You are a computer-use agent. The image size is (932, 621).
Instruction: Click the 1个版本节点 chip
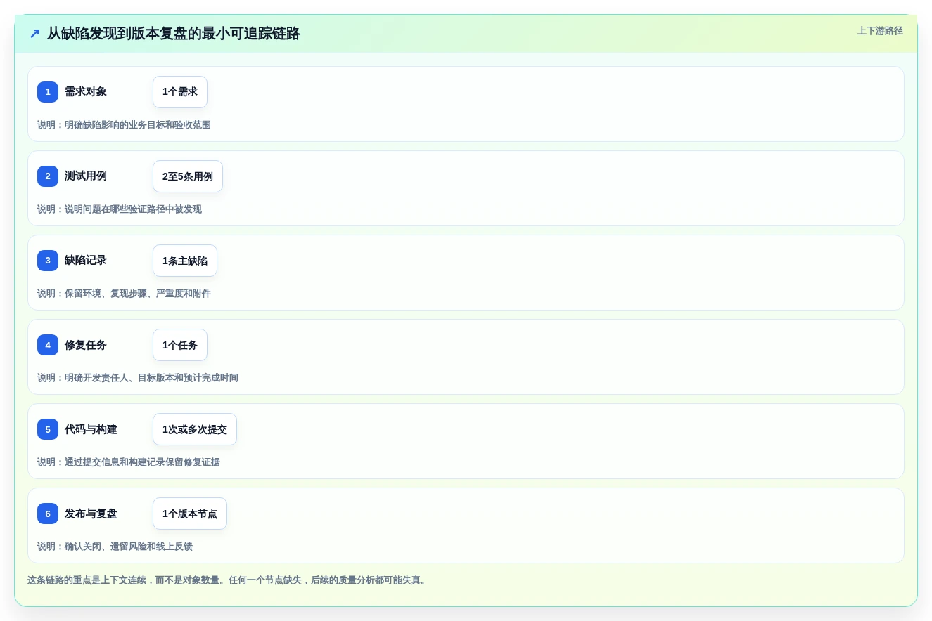(x=190, y=514)
